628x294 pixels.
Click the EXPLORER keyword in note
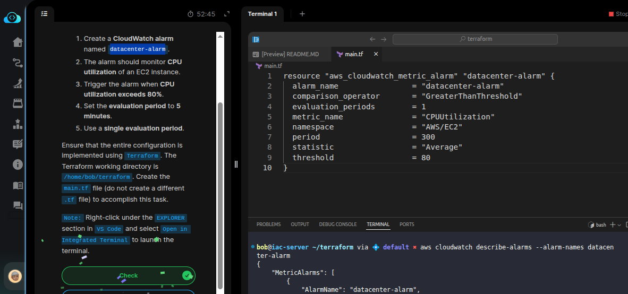(171, 218)
